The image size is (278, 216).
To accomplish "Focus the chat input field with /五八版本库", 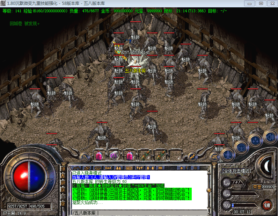I will 139,213.
